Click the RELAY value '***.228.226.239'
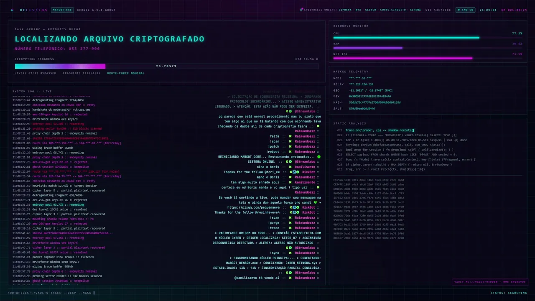Image resolution: width=535 pixels, height=301 pixels. coord(362,84)
